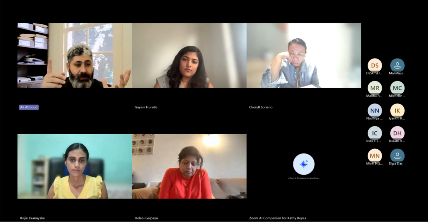
Task: Click the Zoom AI Companion sparkle icon
Action: click(303, 164)
